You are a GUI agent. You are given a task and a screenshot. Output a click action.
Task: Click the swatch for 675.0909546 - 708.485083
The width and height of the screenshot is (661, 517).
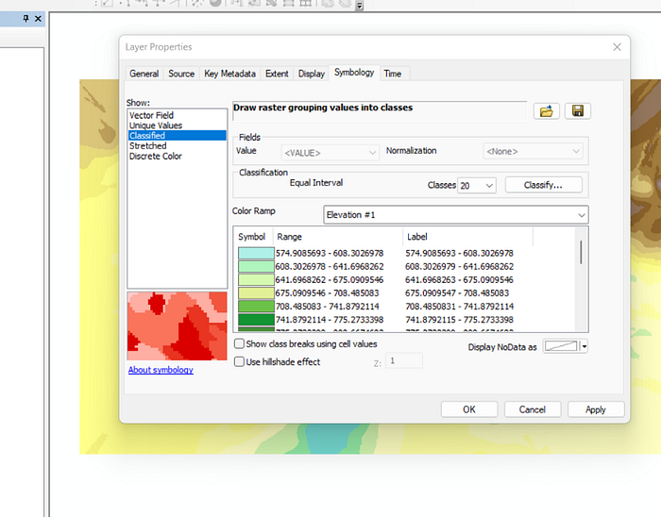pos(256,293)
